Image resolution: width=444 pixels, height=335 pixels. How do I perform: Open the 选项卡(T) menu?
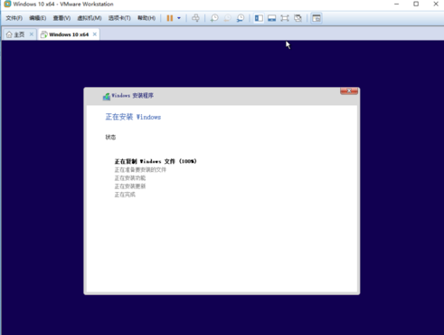coord(119,18)
